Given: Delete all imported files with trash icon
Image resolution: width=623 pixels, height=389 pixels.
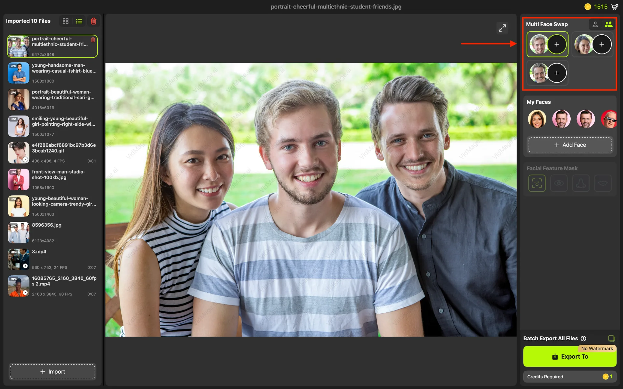Looking at the screenshot, I should (x=94, y=21).
